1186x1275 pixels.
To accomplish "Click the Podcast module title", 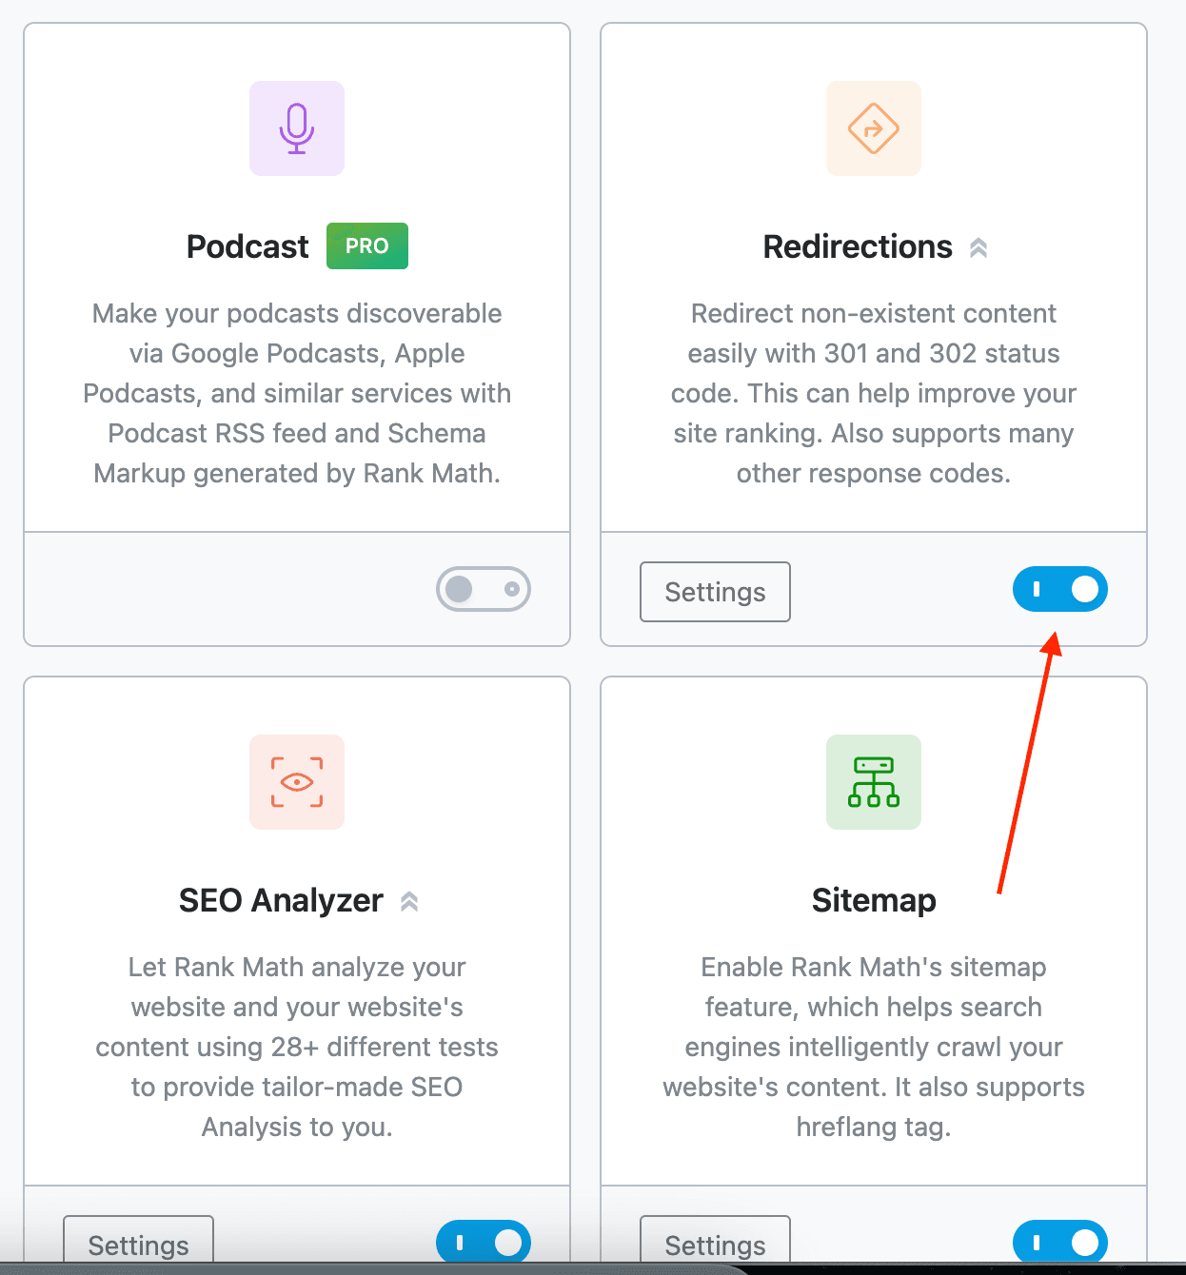I will coord(247,247).
